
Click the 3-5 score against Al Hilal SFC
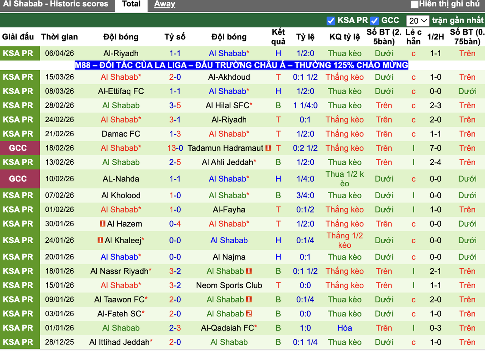(175, 105)
